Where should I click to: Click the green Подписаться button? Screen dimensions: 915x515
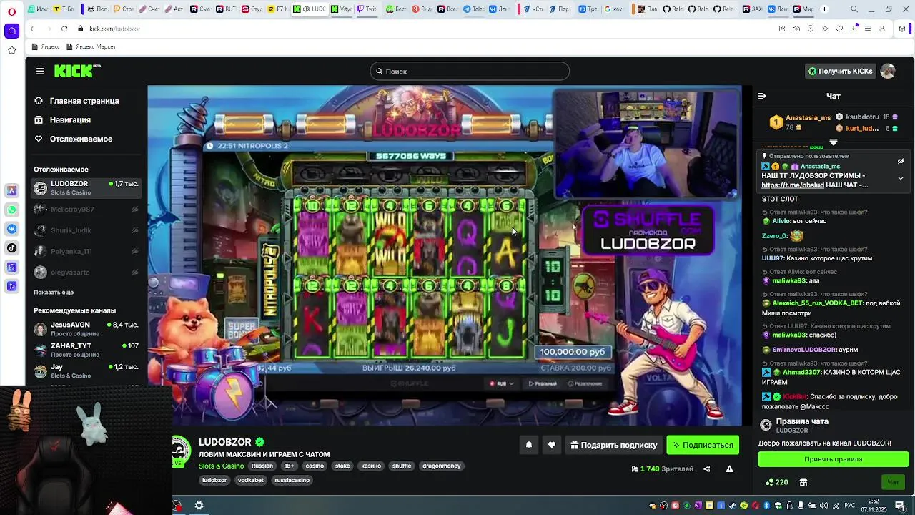click(703, 445)
